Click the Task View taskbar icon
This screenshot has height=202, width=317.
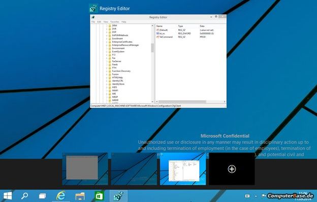[x=42, y=196]
